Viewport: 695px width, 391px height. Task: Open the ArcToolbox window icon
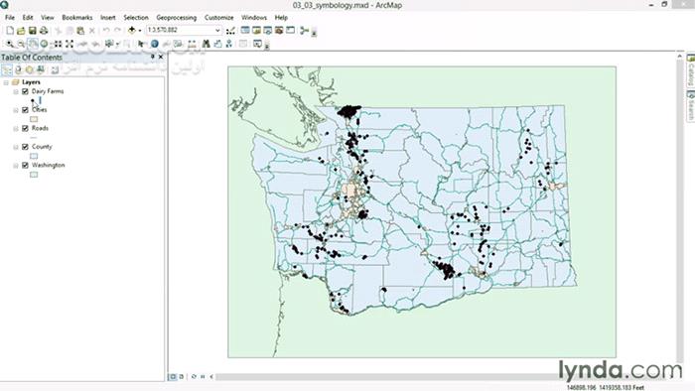pyautogui.click(x=279, y=30)
